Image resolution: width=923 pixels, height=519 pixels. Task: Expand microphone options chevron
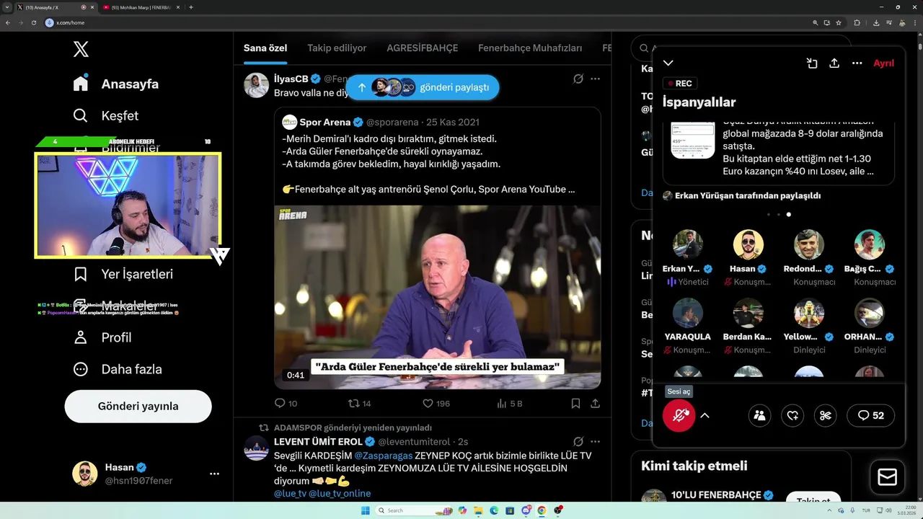tap(705, 415)
